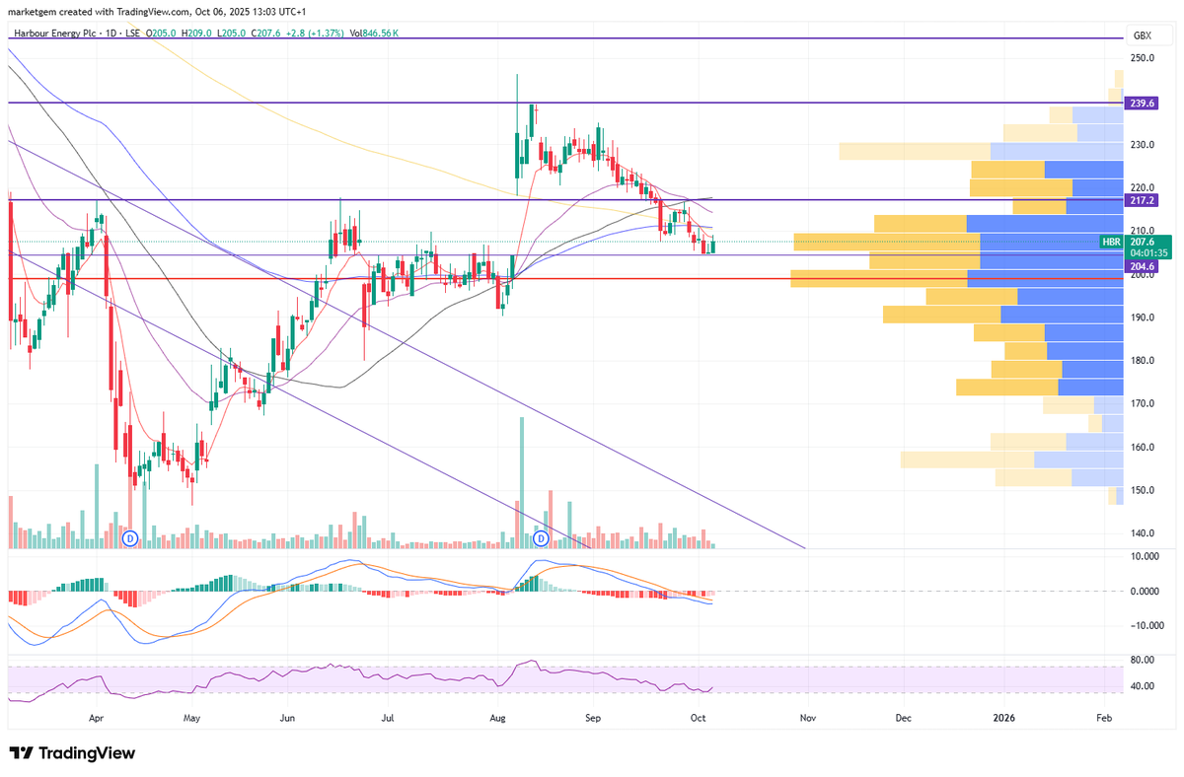Viewport: 1184px width, 777px height.
Task: Click the Oct label on the time axis
Action: 697,720
